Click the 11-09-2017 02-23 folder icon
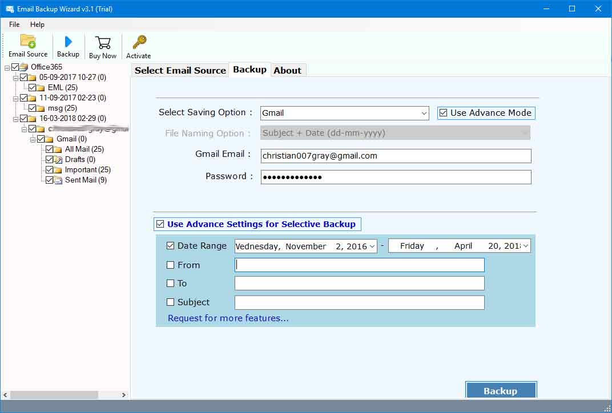Image resolution: width=612 pixels, height=413 pixels. (32, 98)
